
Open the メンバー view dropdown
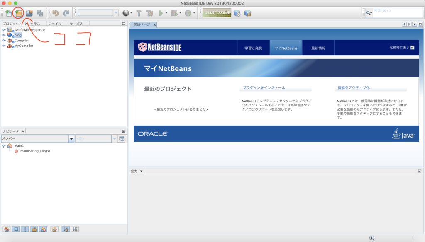[71, 138]
